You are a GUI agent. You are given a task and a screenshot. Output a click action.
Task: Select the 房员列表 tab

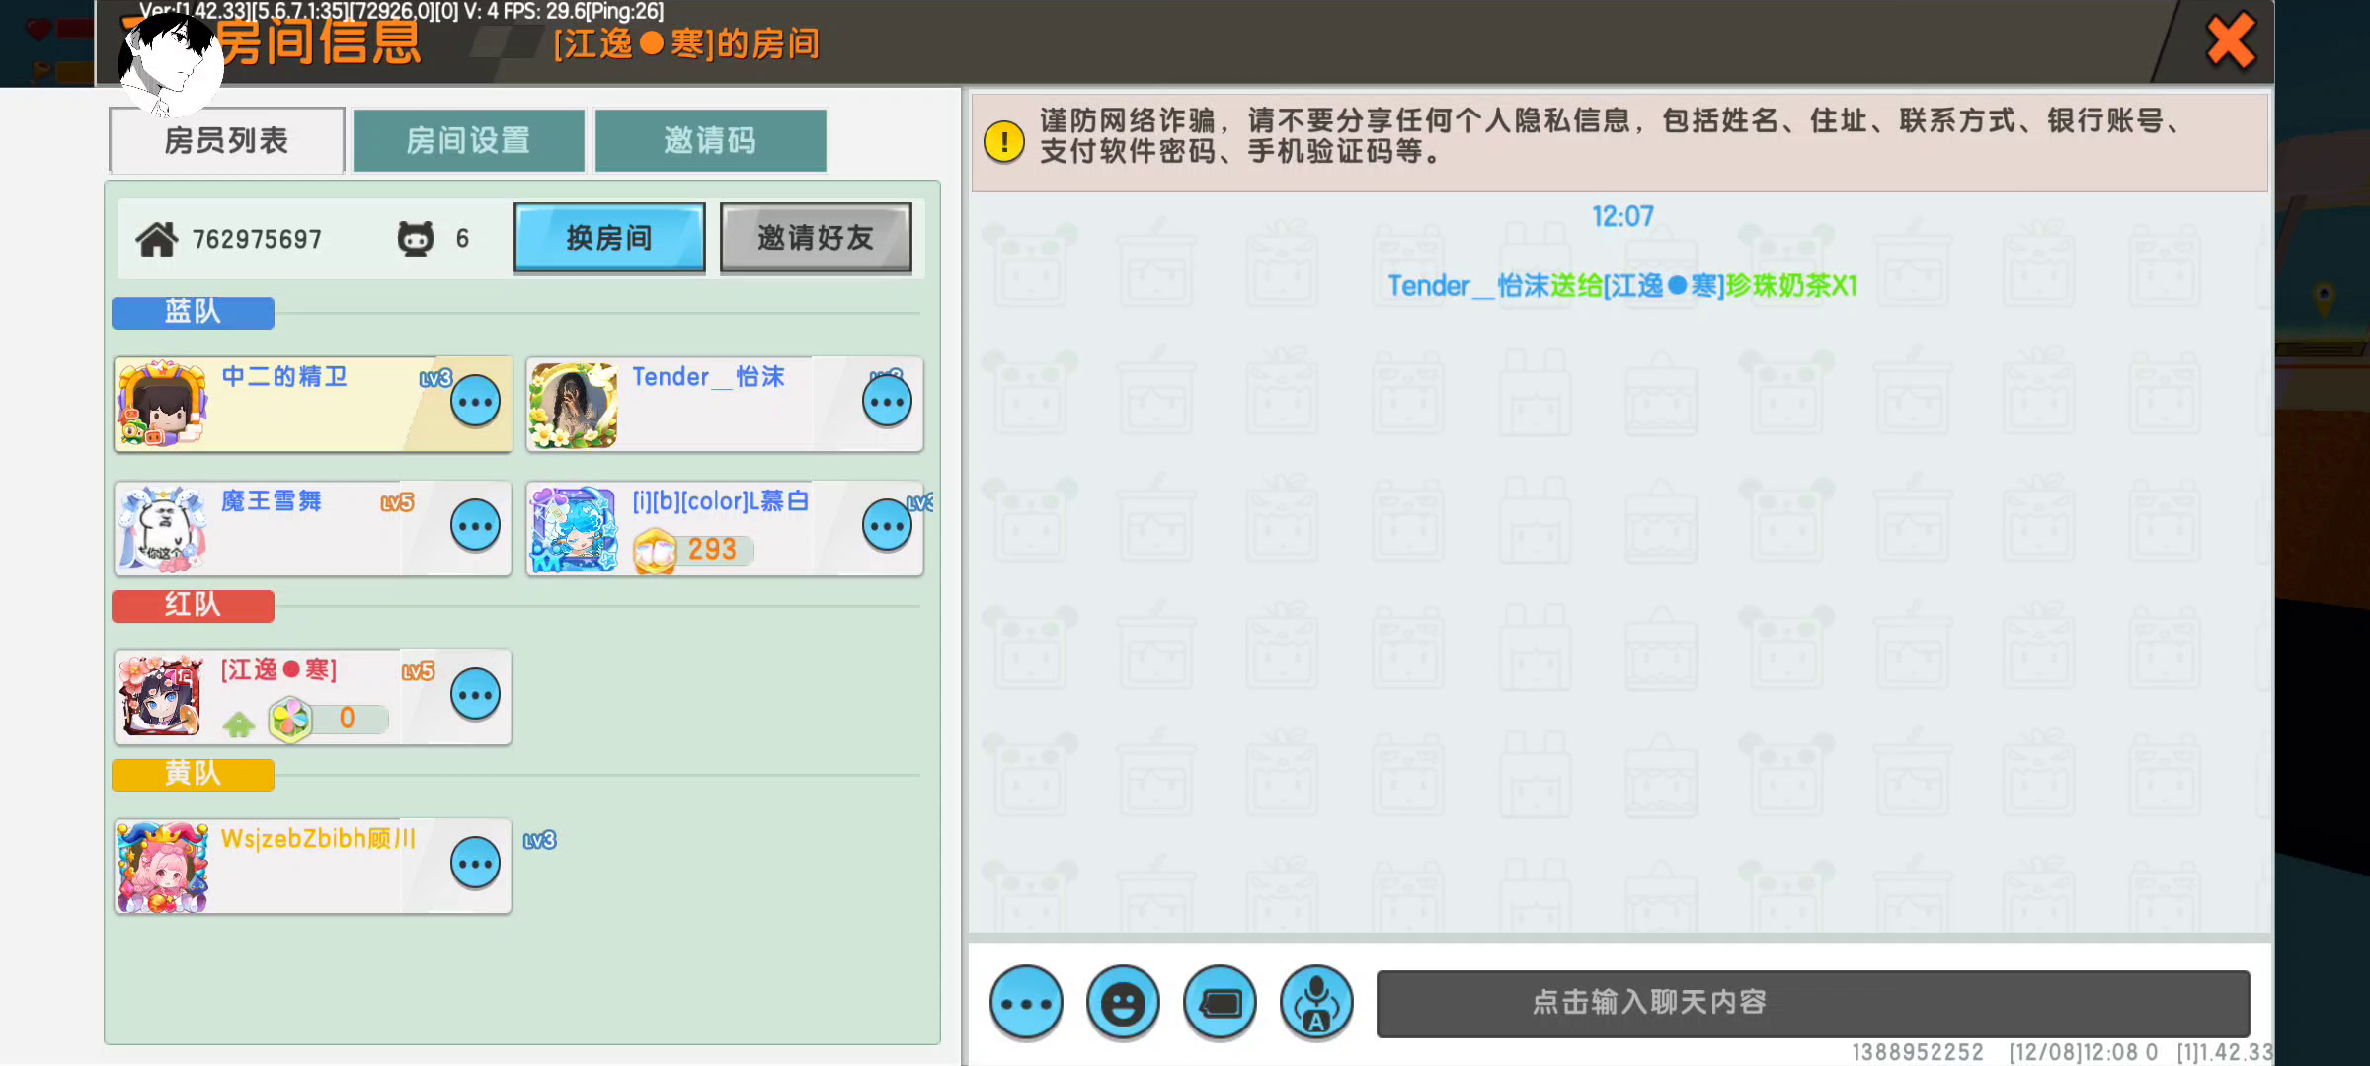point(226,141)
